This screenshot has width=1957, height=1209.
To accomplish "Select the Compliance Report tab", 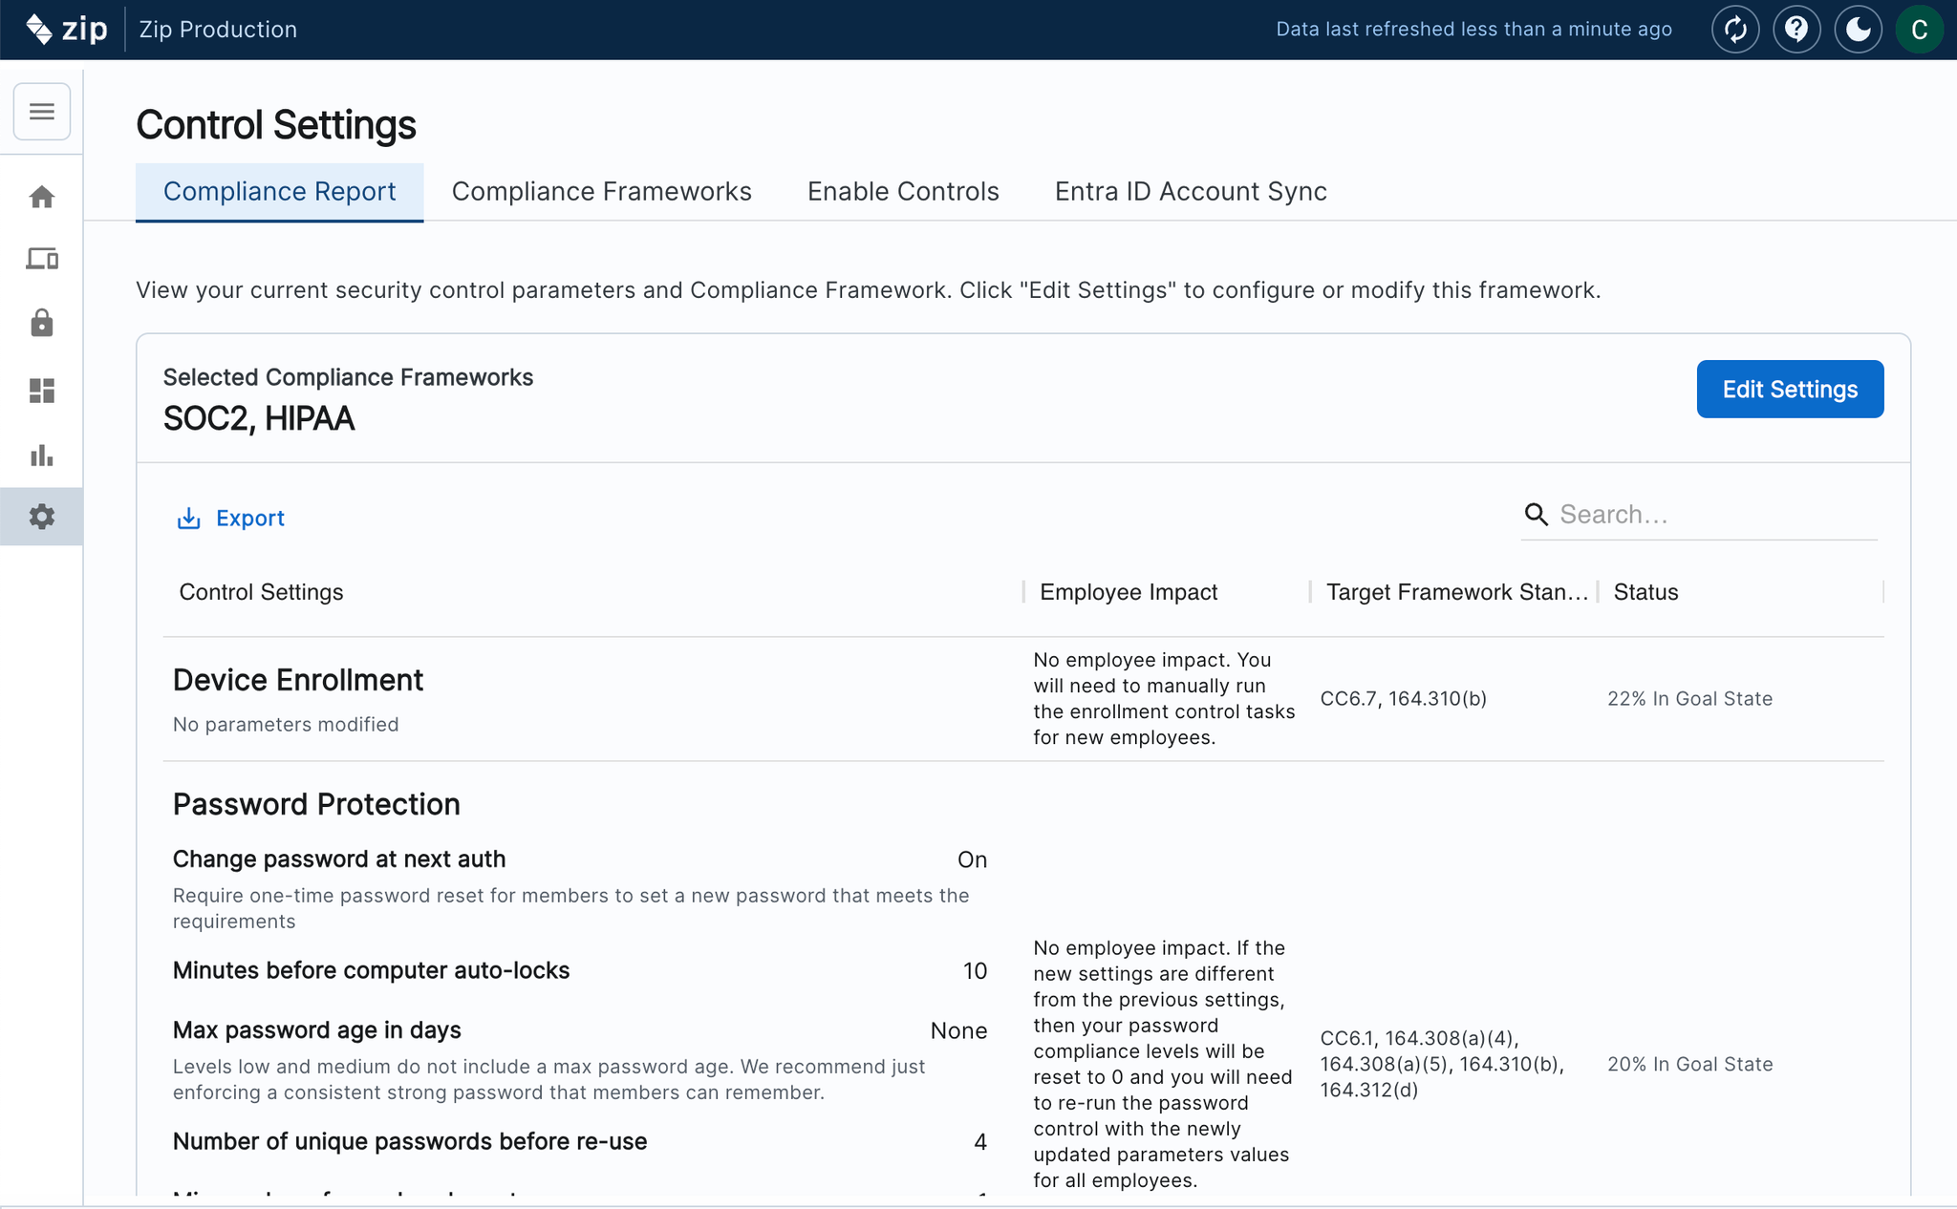I will pyautogui.click(x=279, y=192).
